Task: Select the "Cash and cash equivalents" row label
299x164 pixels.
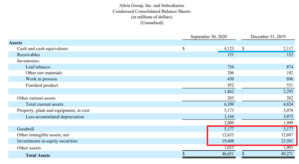Action: pos(43,49)
